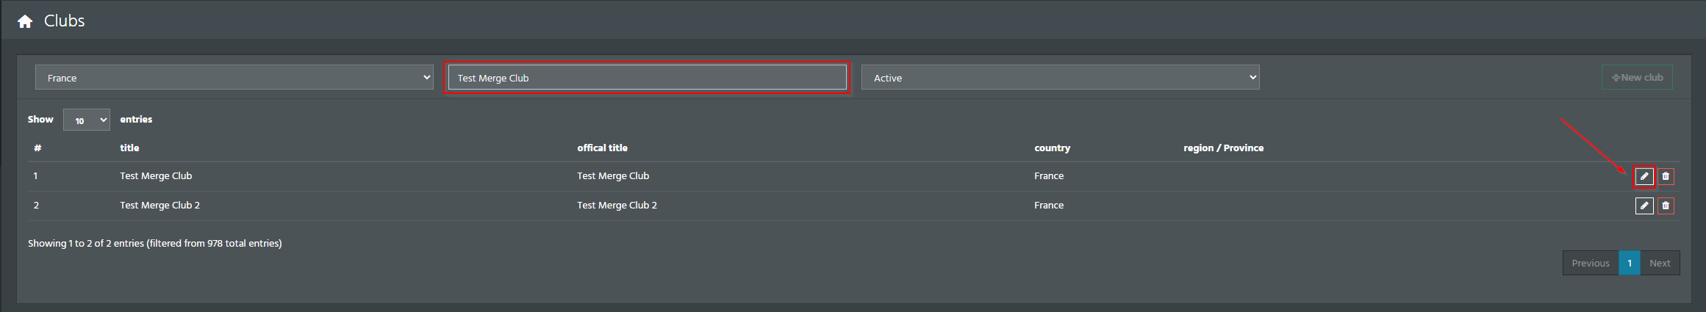The image size is (1706, 312).
Task: Expand the Show 10 entries selector
Action: click(x=87, y=120)
